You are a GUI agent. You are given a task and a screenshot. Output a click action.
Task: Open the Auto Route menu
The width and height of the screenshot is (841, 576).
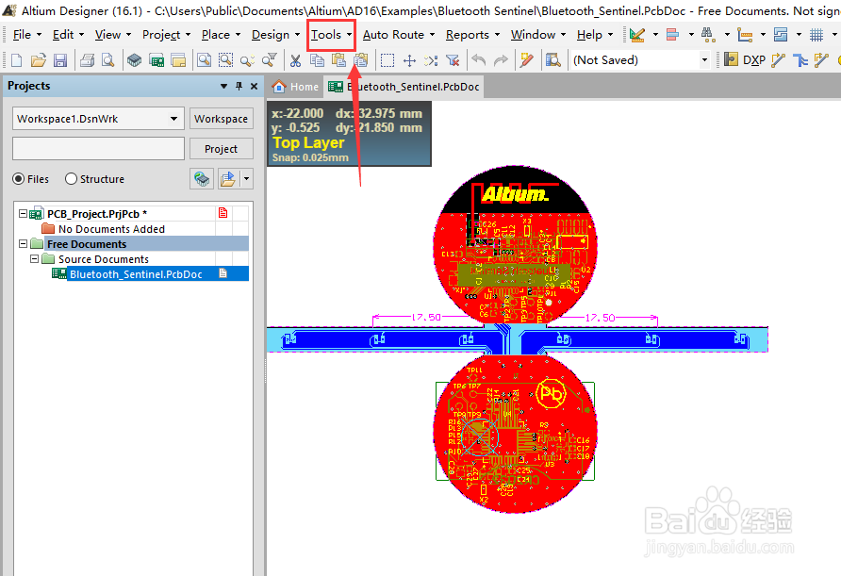click(x=398, y=35)
